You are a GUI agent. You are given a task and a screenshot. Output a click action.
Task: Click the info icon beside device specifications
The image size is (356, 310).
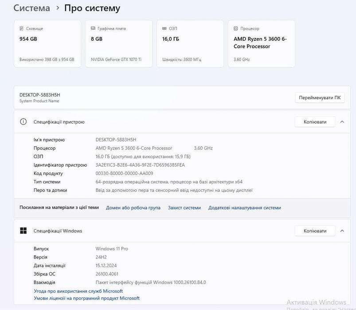23,122
